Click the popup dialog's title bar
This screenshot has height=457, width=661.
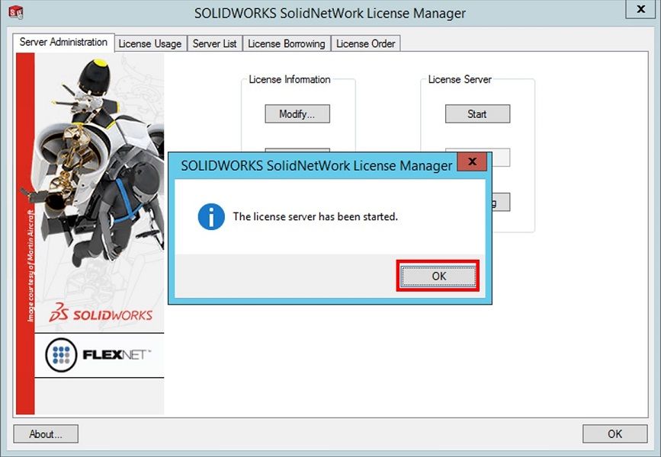[316, 165]
